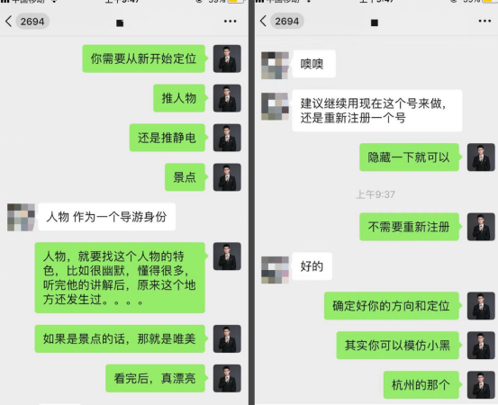498x405 pixels.
Task: Select the '建议继续用现在这个号来做' message
Action: [x=377, y=111]
